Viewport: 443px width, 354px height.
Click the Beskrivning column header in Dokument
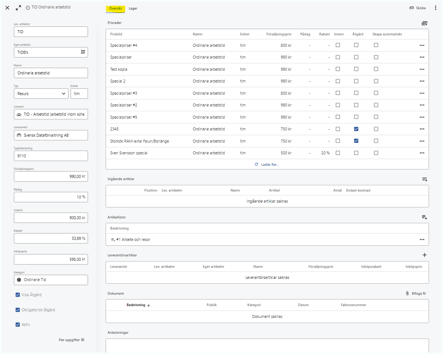tap(136, 305)
